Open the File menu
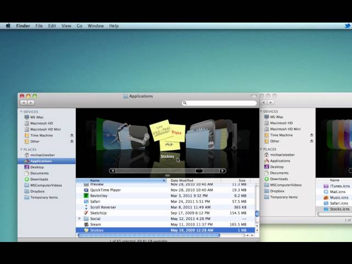352x264 pixels. click(x=39, y=26)
